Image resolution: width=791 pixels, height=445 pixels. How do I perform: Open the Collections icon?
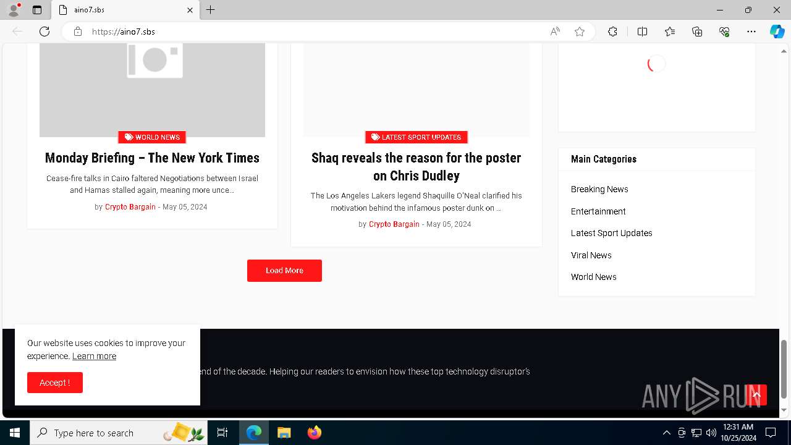click(x=697, y=32)
